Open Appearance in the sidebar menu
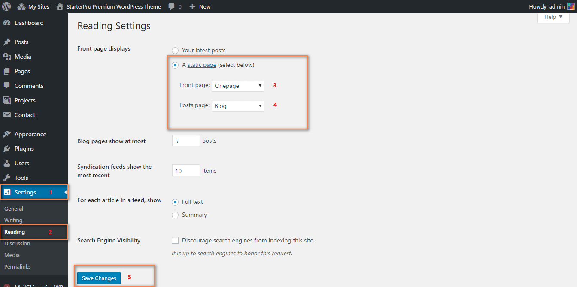Image resolution: width=577 pixels, height=287 pixels. click(x=30, y=134)
